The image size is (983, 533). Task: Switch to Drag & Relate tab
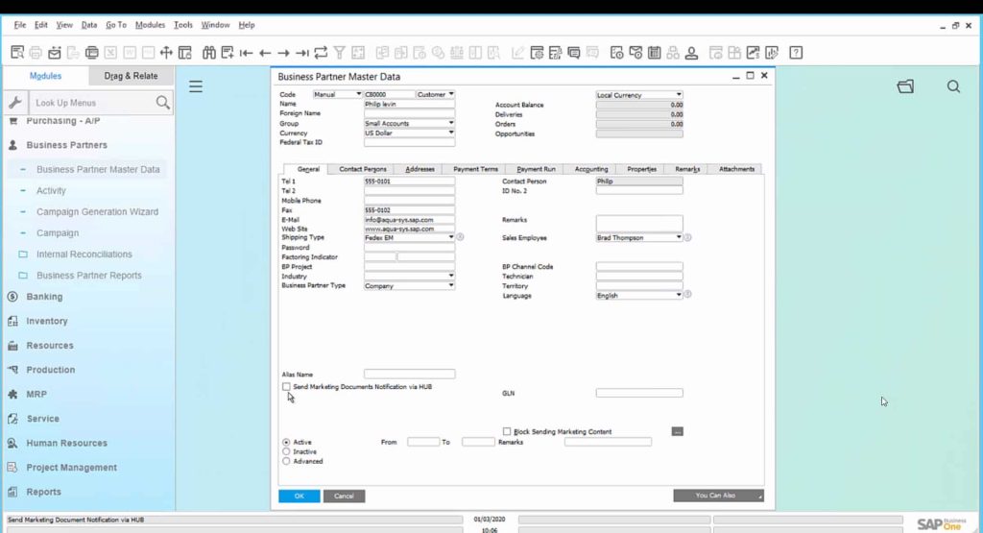[x=131, y=76]
